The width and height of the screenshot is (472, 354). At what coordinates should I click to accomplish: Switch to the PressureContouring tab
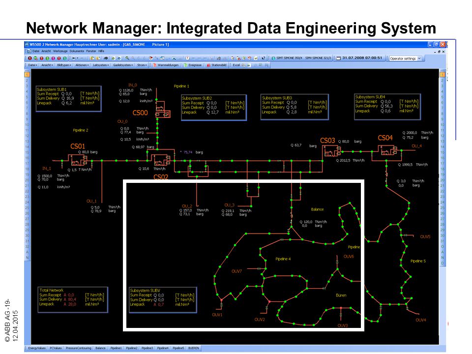[78, 348]
